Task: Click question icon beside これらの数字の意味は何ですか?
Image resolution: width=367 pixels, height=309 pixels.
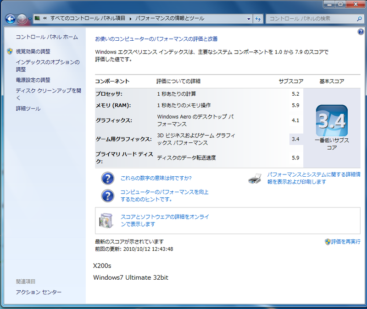Action: coord(108,178)
